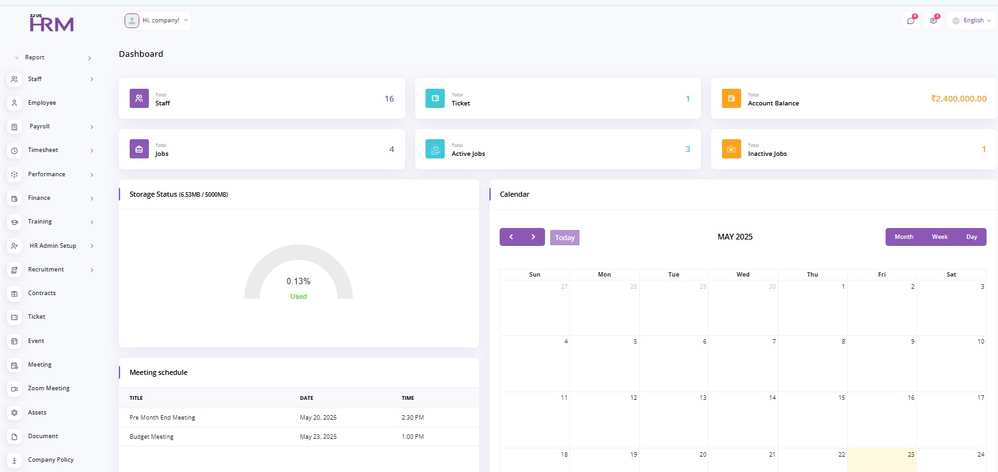Expand the Payroll submenu chevron
Viewport: 998px width, 472px height.
91,127
